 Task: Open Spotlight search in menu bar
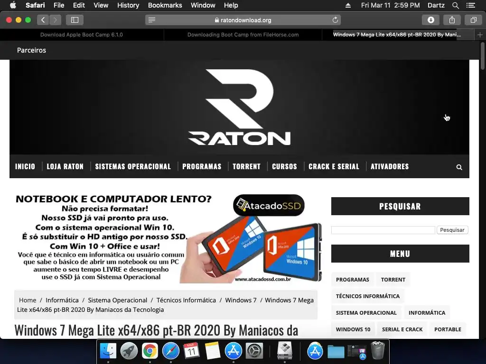click(455, 5)
